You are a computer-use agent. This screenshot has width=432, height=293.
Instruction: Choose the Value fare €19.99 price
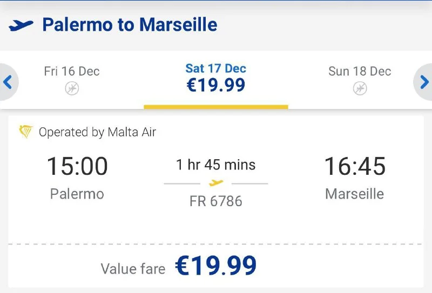click(x=215, y=265)
